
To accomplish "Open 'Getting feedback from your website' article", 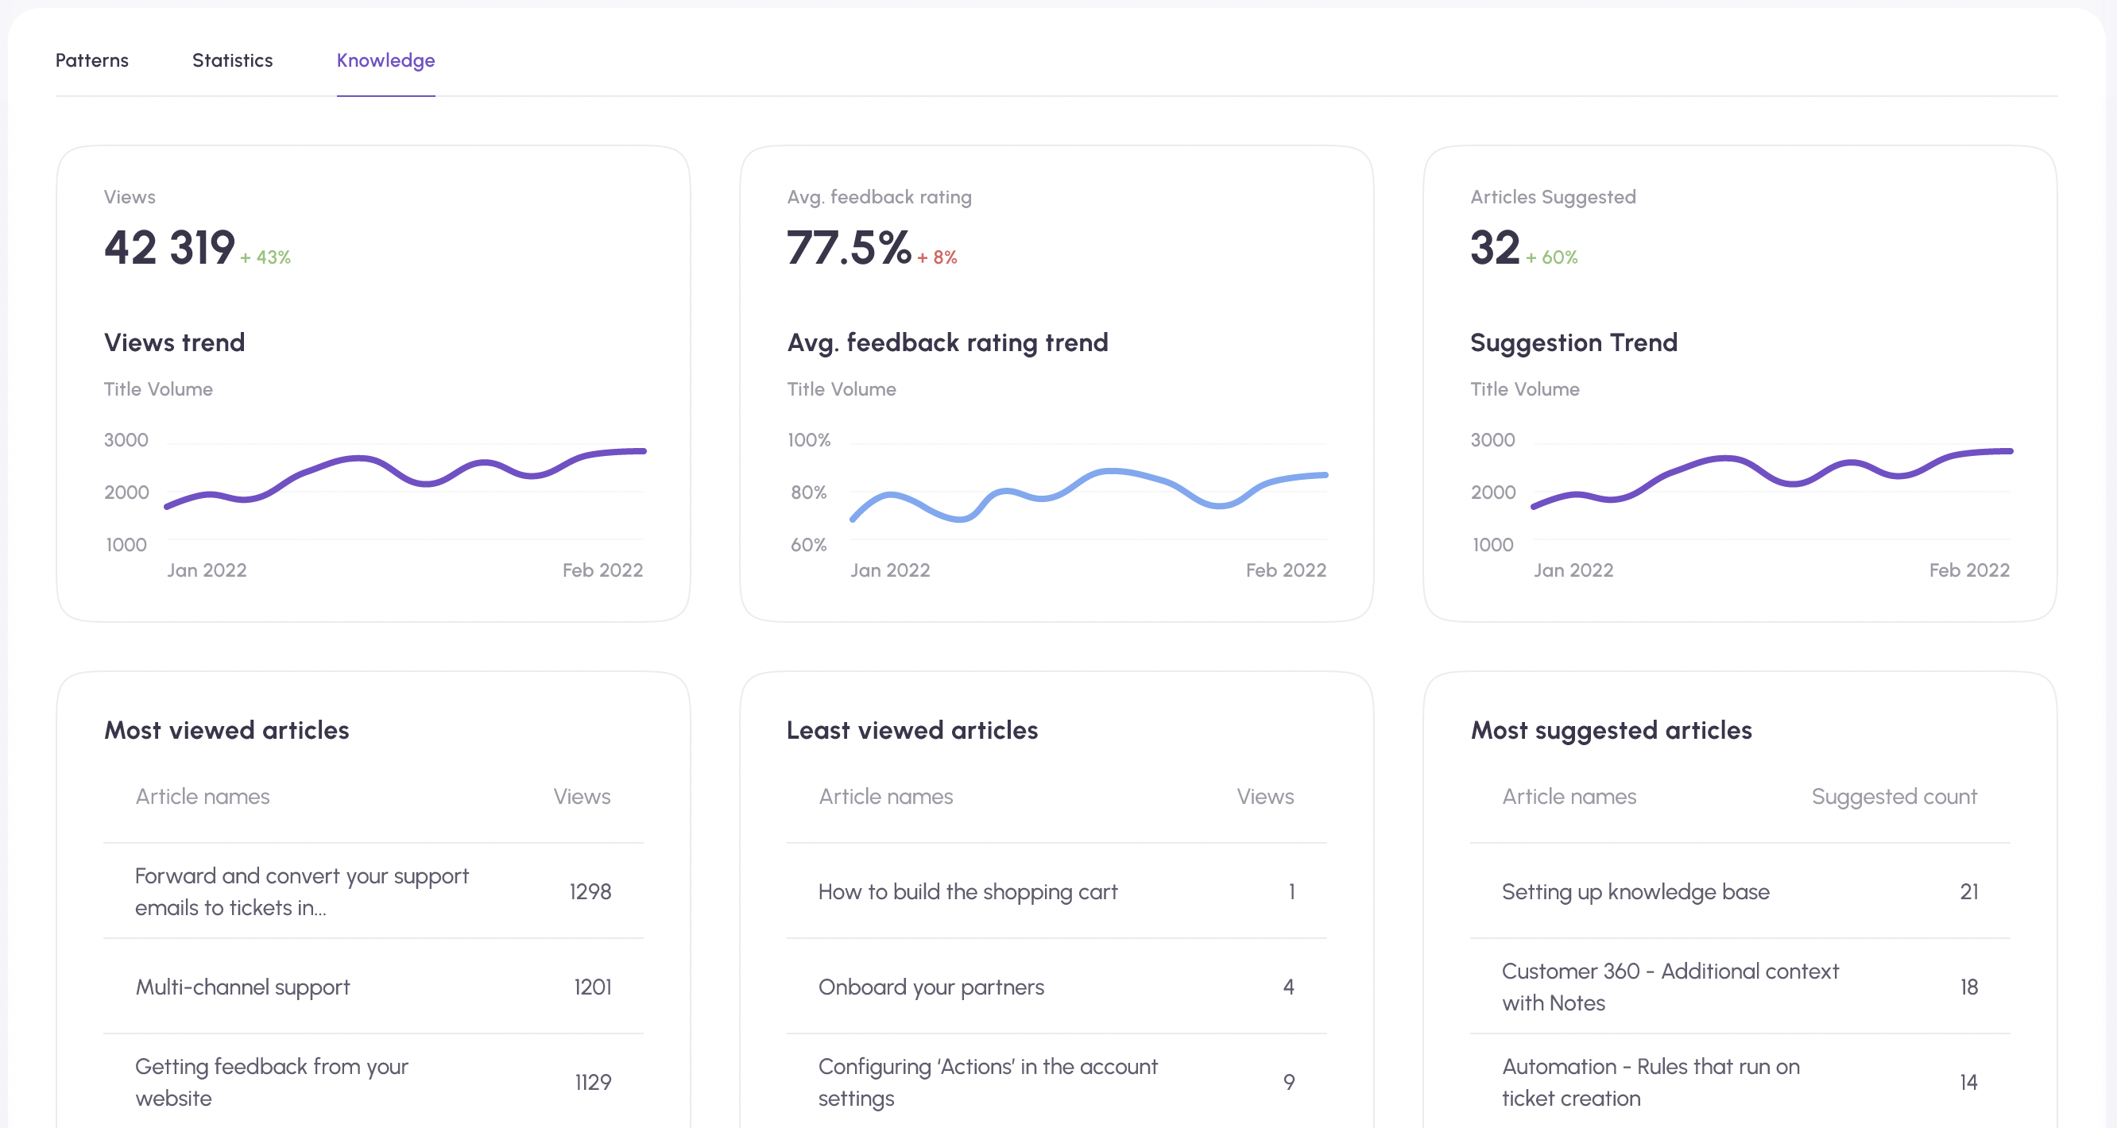I will (x=271, y=1082).
